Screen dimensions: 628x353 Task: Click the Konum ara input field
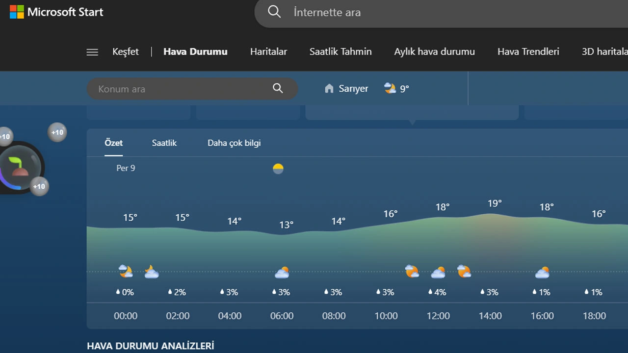[177, 89]
